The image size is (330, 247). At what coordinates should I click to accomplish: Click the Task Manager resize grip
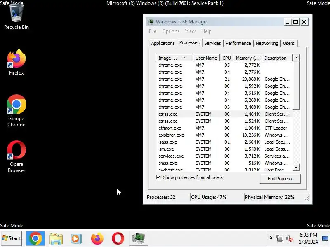tap(306, 198)
